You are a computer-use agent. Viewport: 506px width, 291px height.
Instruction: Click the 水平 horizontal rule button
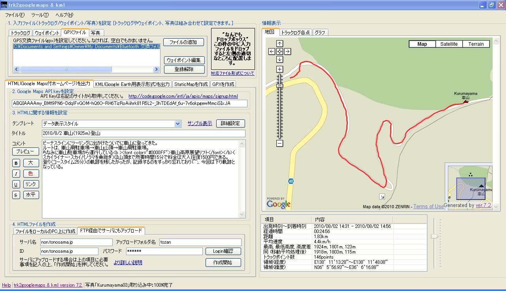pyautogui.click(x=31, y=195)
